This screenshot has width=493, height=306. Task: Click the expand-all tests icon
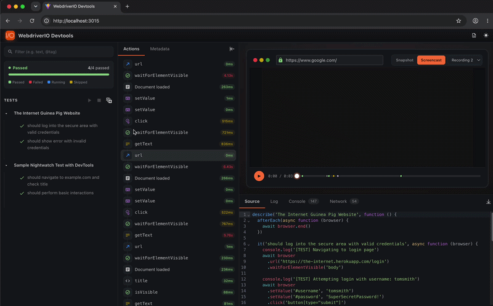109,100
